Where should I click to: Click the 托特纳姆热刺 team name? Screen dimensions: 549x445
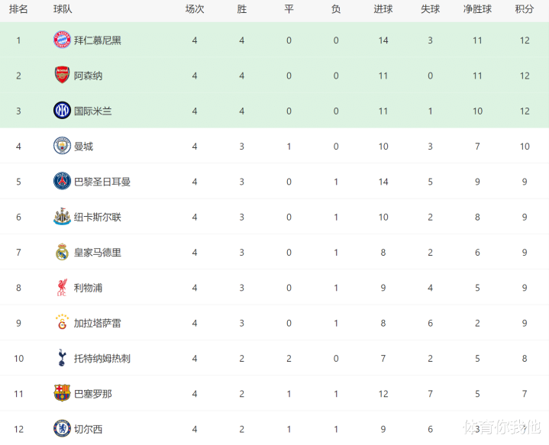102,358
